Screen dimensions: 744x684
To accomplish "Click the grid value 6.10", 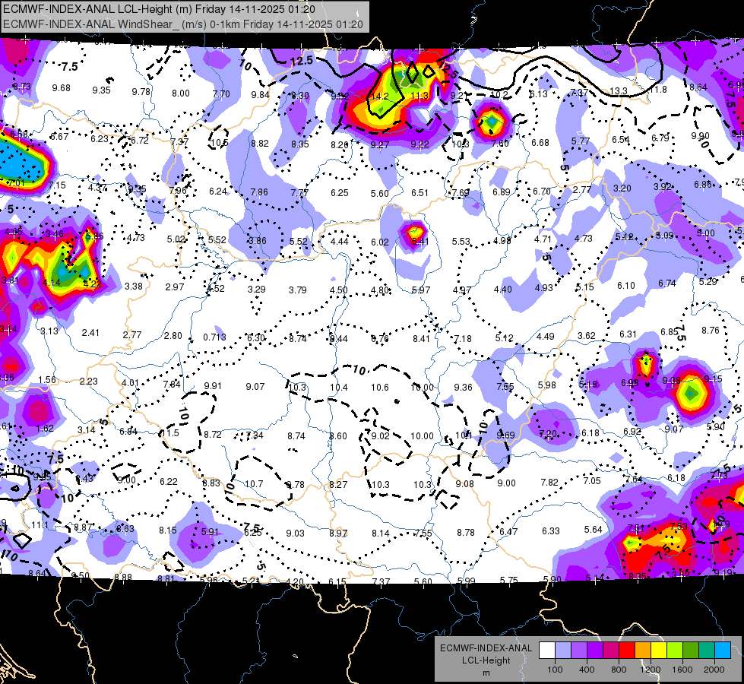I will [626, 285].
